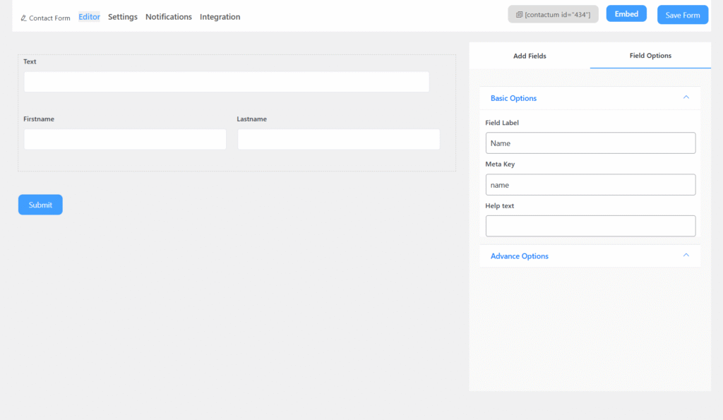Screen dimensions: 723x420
Task: Click the Meta Key input field
Action: click(590, 185)
